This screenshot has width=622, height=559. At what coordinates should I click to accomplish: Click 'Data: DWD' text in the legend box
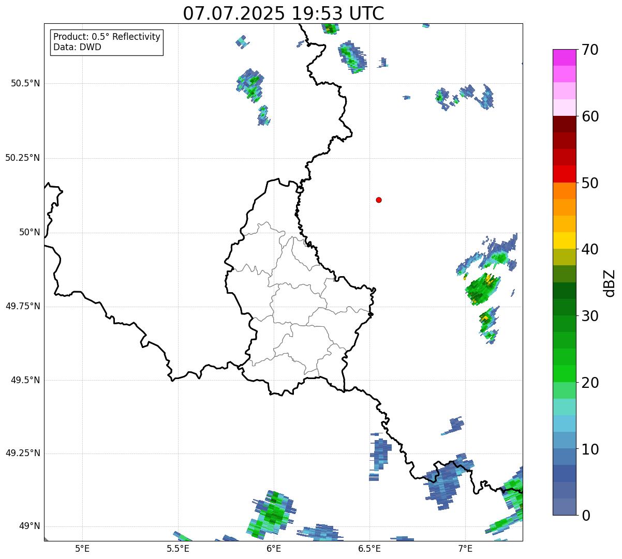click(x=77, y=47)
